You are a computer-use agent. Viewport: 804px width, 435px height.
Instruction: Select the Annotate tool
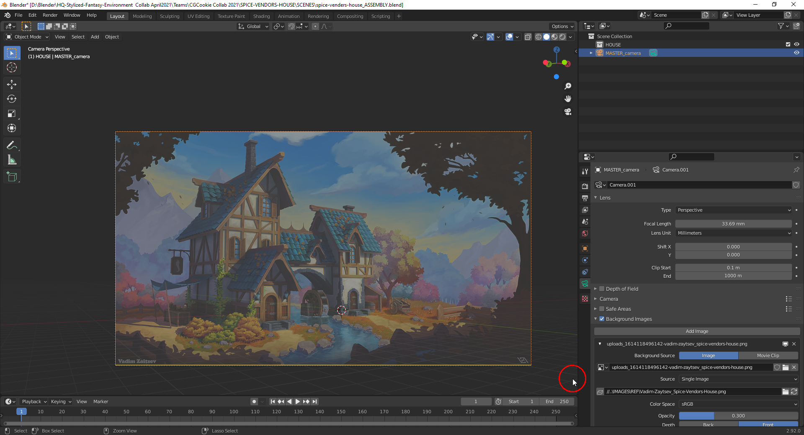click(12, 146)
